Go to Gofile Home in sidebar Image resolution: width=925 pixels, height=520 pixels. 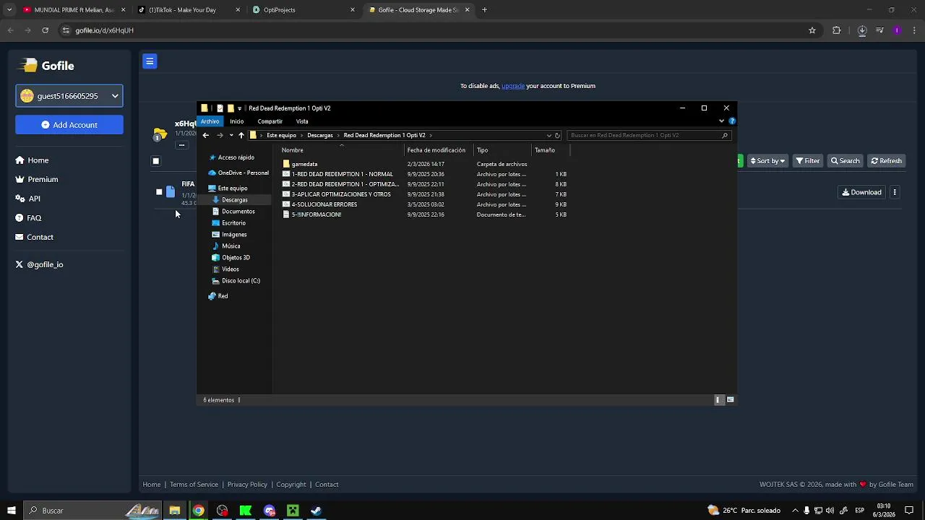[32, 160]
